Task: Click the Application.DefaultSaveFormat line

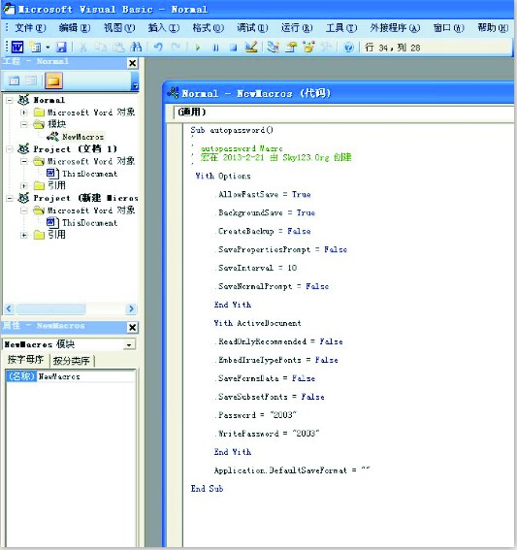Action: point(292,470)
